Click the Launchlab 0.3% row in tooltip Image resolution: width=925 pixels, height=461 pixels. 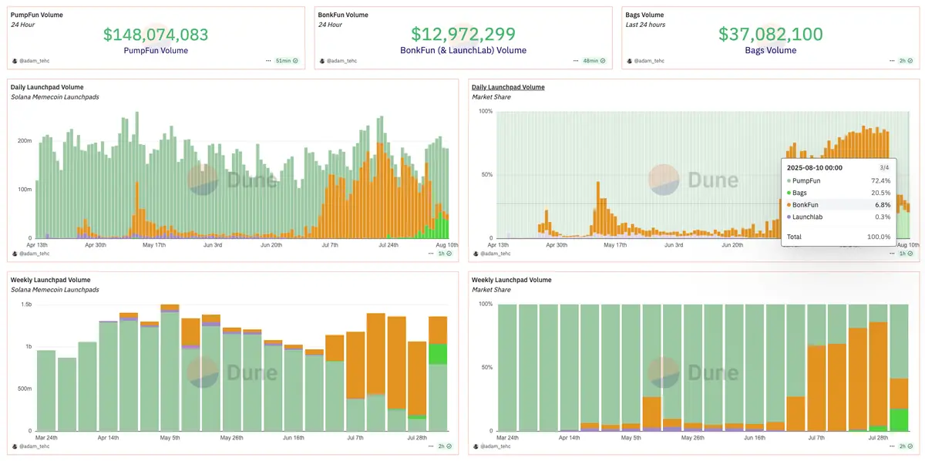coord(839,217)
